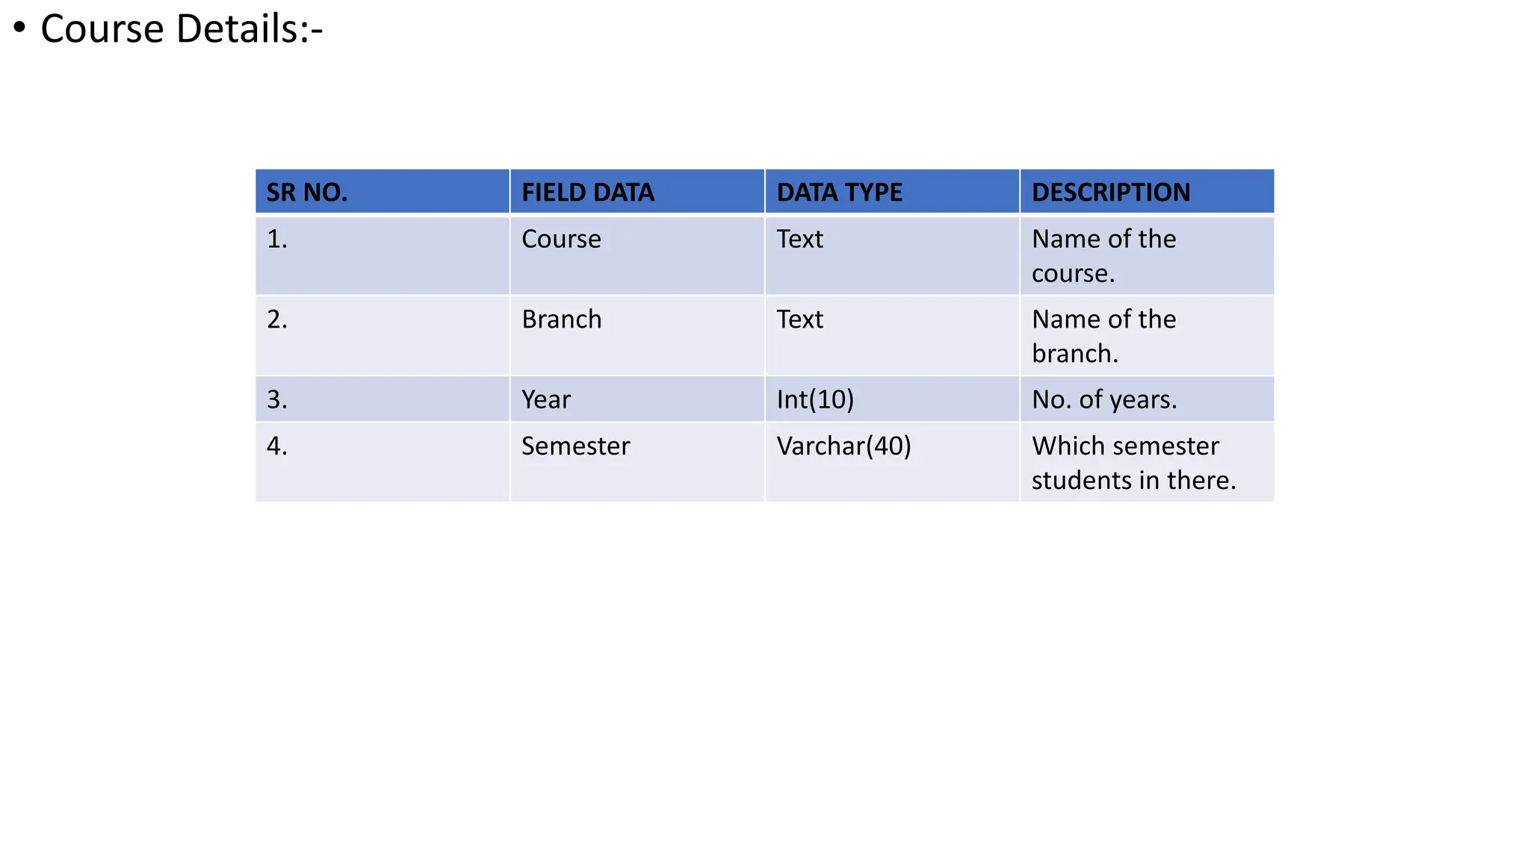Click the 'No. of years.' description cell
This screenshot has height=860, width=1530.
(1147, 399)
